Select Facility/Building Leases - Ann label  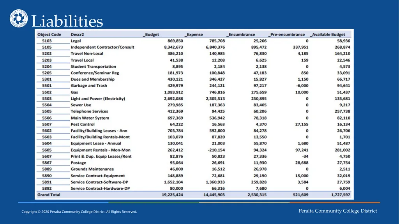tap(99, 131)
